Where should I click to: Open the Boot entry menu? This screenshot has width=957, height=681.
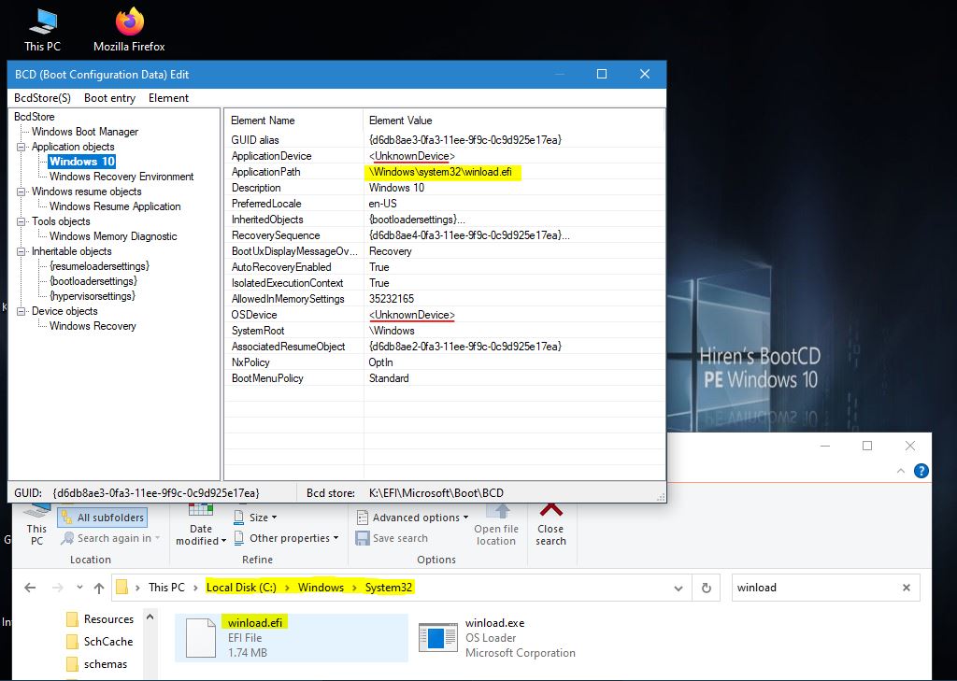tap(109, 98)
